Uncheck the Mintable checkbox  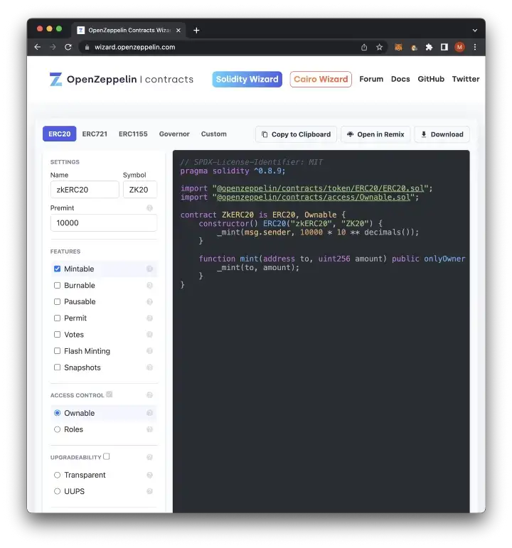(58, 269)
